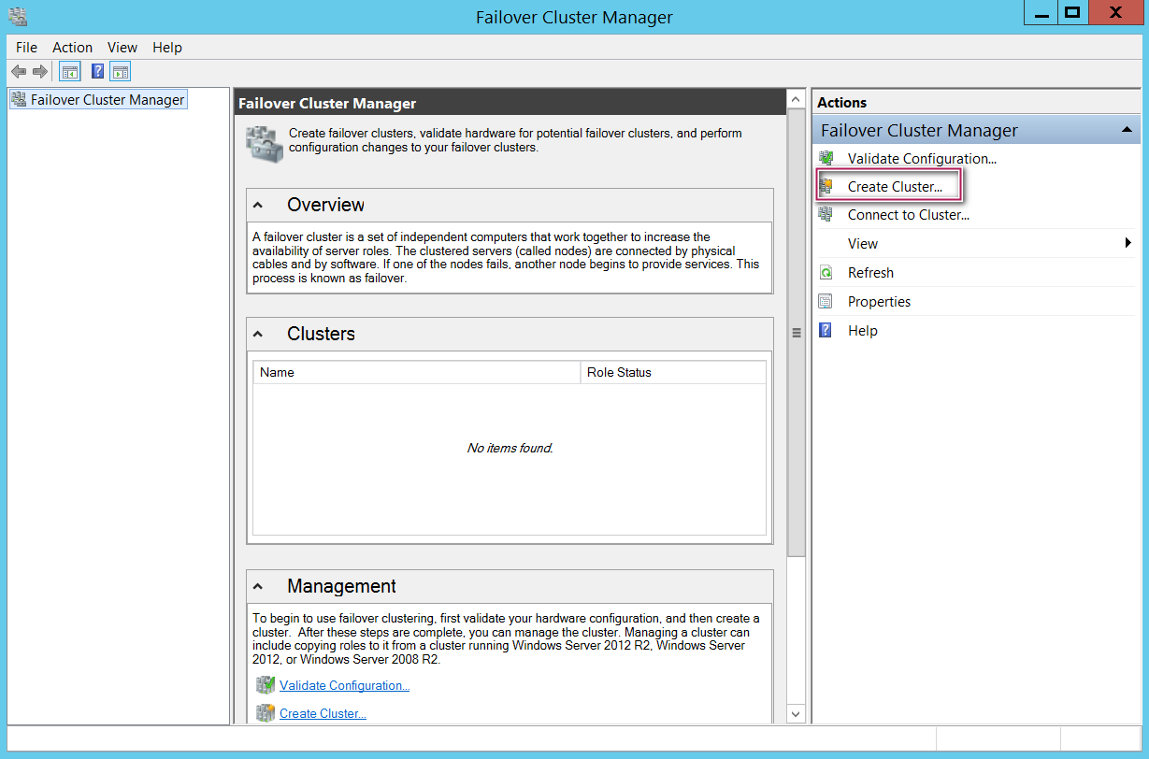
Task: Collapse the Overview section
Action: 258,206
